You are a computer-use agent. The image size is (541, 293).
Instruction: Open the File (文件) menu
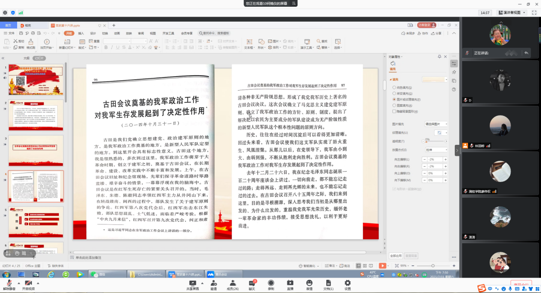click(x=9, y=33)
